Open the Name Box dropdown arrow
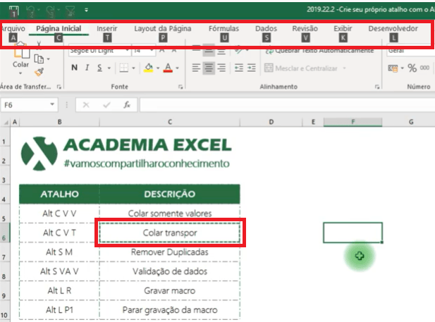This screenshot has height=322, width=435. [52, 104]
